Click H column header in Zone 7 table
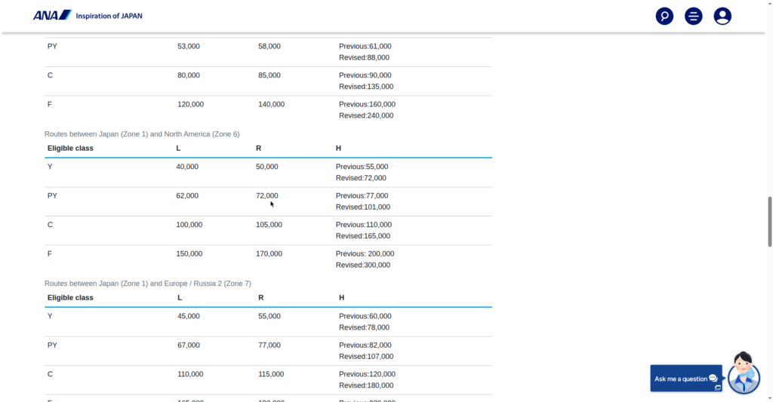The image size is (773, 402). (x=342, y=298)
